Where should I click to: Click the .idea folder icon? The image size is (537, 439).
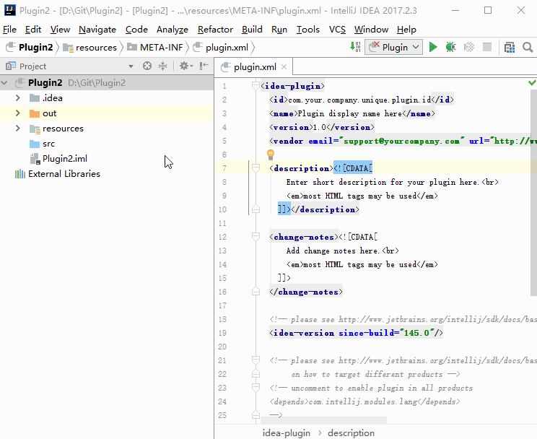(x=35, y=98)
